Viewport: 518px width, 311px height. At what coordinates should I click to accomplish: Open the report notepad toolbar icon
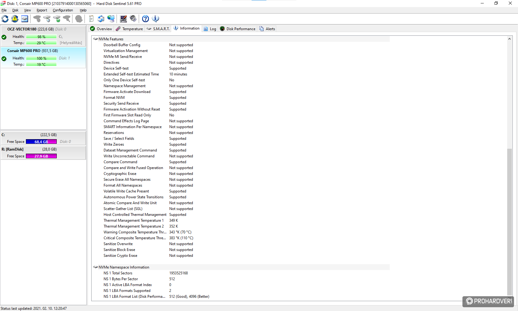91,19
